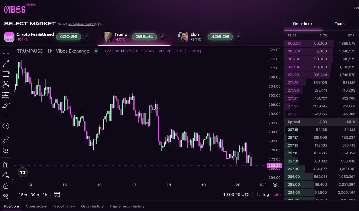Click the TradingView logo on chart
The image size is (359, 211).
[x=23, y=172]
